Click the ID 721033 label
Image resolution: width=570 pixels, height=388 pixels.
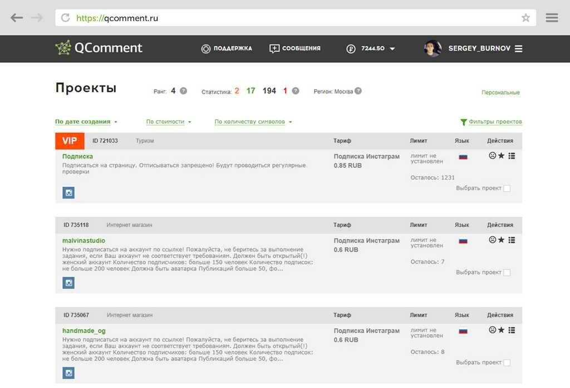(x=105, y=141)
